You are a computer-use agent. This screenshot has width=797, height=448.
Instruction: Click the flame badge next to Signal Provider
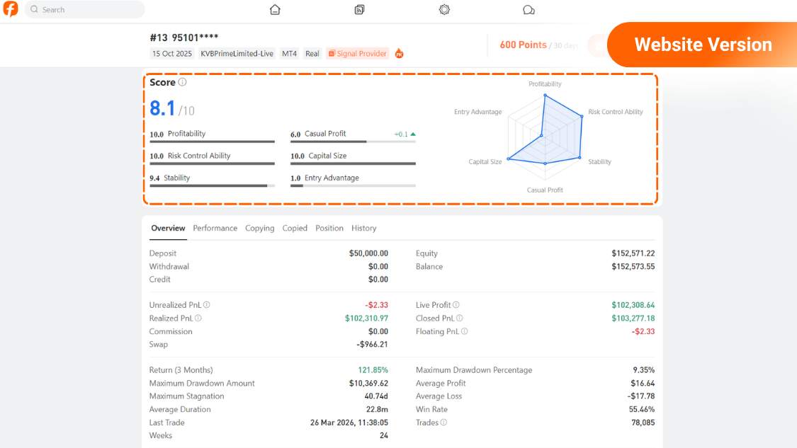pos(399,53)
